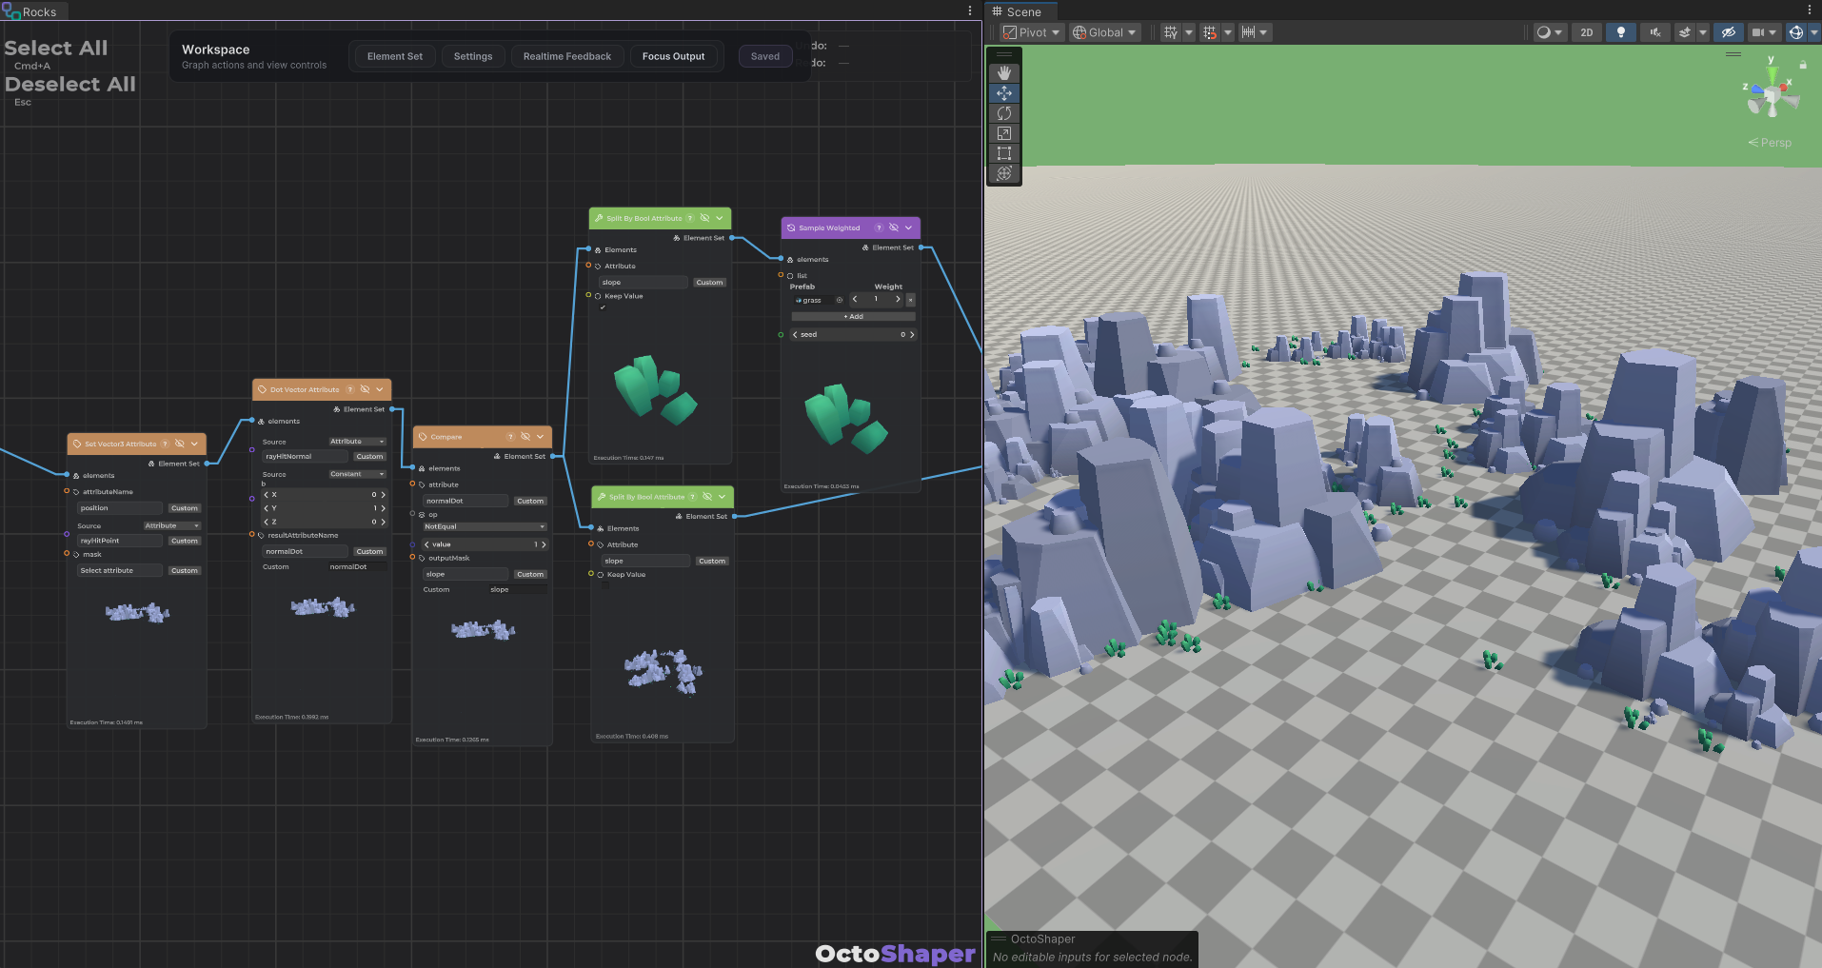Open the Rocks window options menu
Image resolution: width=1822 pixels, height=968 pixels.
click(970, 10)
